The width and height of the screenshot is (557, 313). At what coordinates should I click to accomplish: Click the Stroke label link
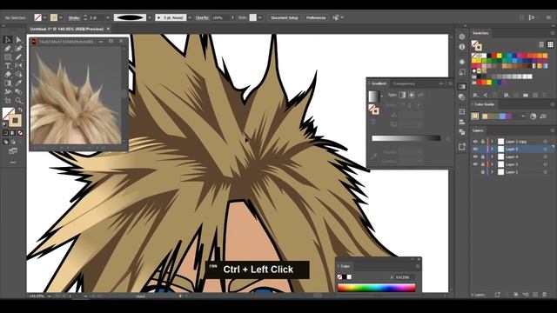pyautogui.click(x=74, y=17)
